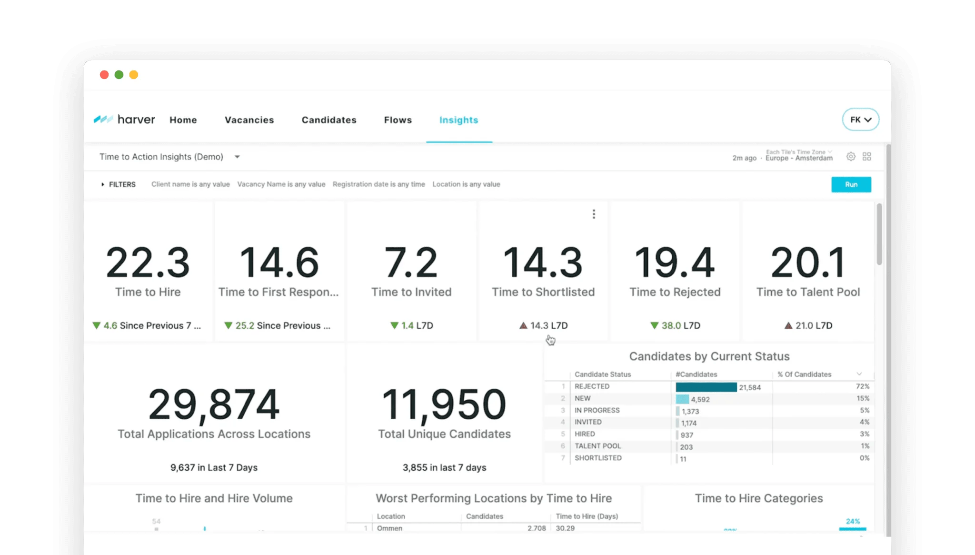
Task: Click the dashboard vertical scrollbar
Action: click(879, 234)
